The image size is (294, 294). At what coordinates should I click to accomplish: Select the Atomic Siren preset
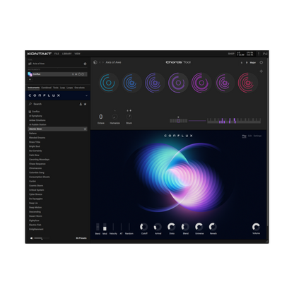[57, 129]
